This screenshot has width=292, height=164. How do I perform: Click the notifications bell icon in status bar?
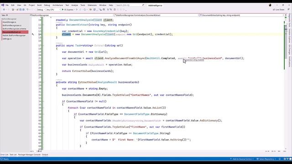tap(280, 159)
